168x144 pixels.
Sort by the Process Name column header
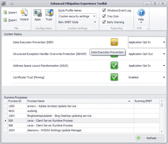click(x=80, y=101)
